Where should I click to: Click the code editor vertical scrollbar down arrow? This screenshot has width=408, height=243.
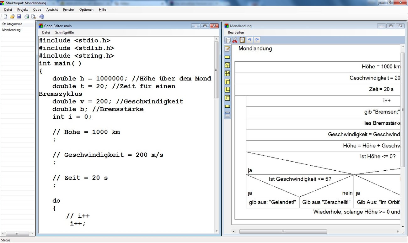(x=216, y=231)
